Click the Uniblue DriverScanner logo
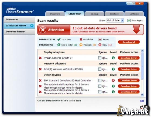Screen dimensions: 151x117 click(x=20, y=10)
